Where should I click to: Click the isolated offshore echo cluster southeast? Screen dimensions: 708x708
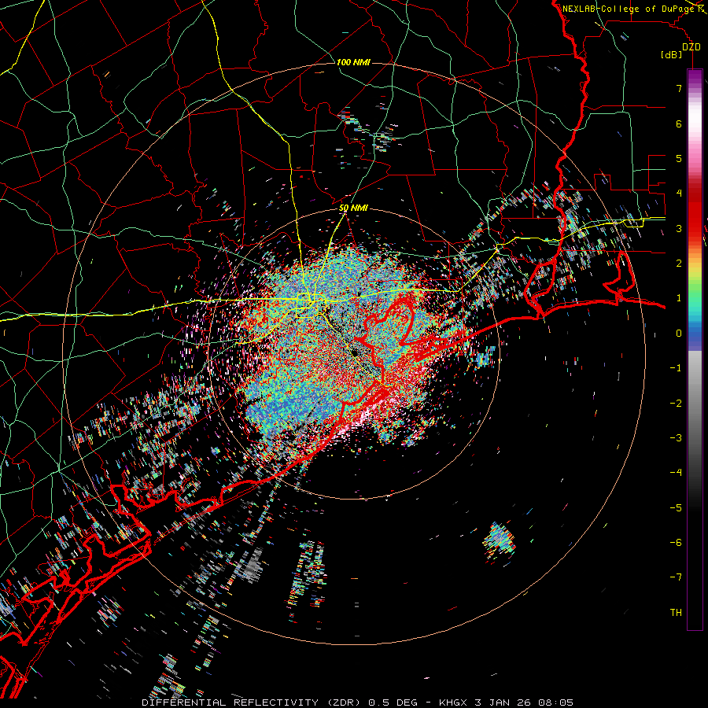click(x=499, y=541)
